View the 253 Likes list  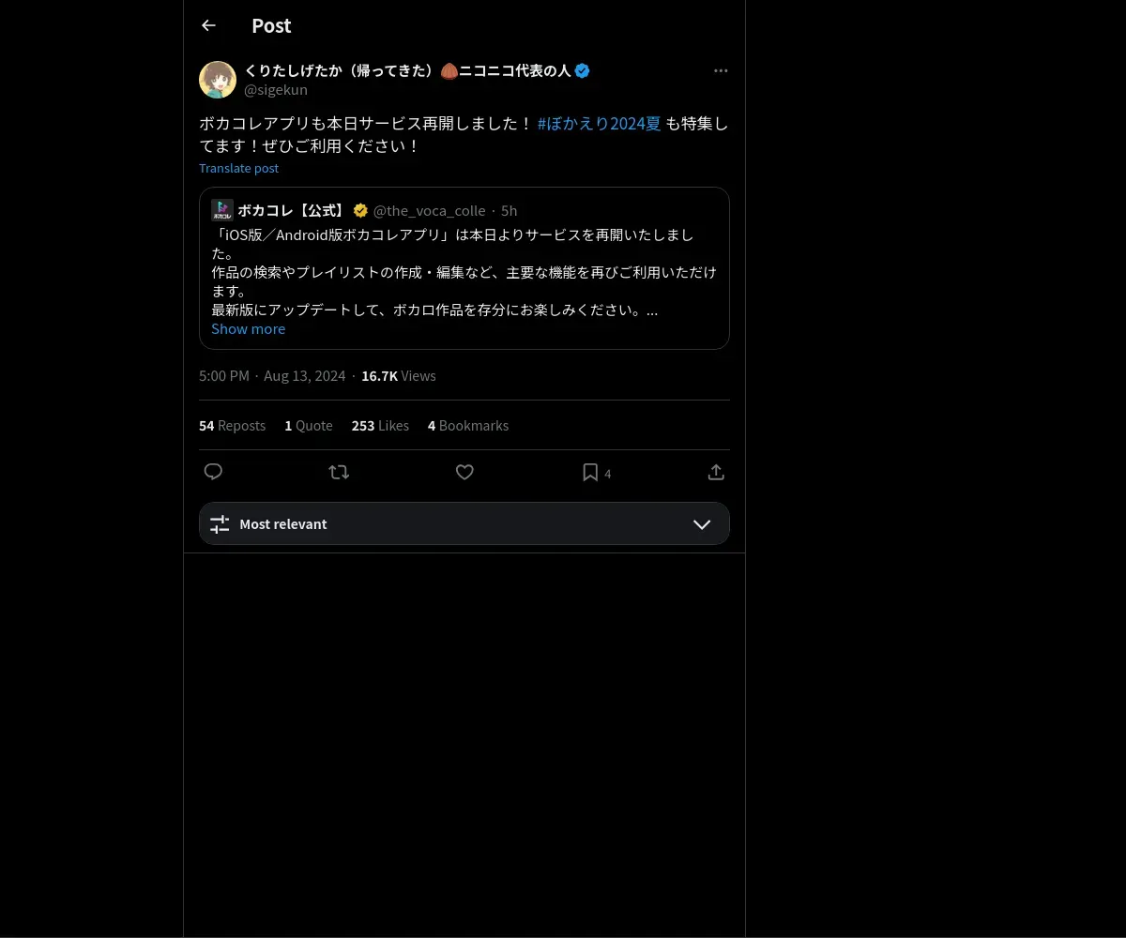pyautogui.click(x=380, y=425)
